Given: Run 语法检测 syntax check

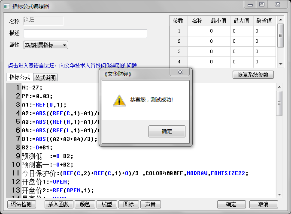Looking at the screenshot, I should [21, 205].
